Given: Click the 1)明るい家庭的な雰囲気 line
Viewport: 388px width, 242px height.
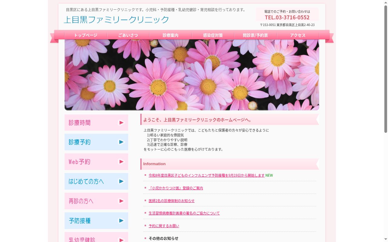Looking at the screenshot, I should [165, 135].
